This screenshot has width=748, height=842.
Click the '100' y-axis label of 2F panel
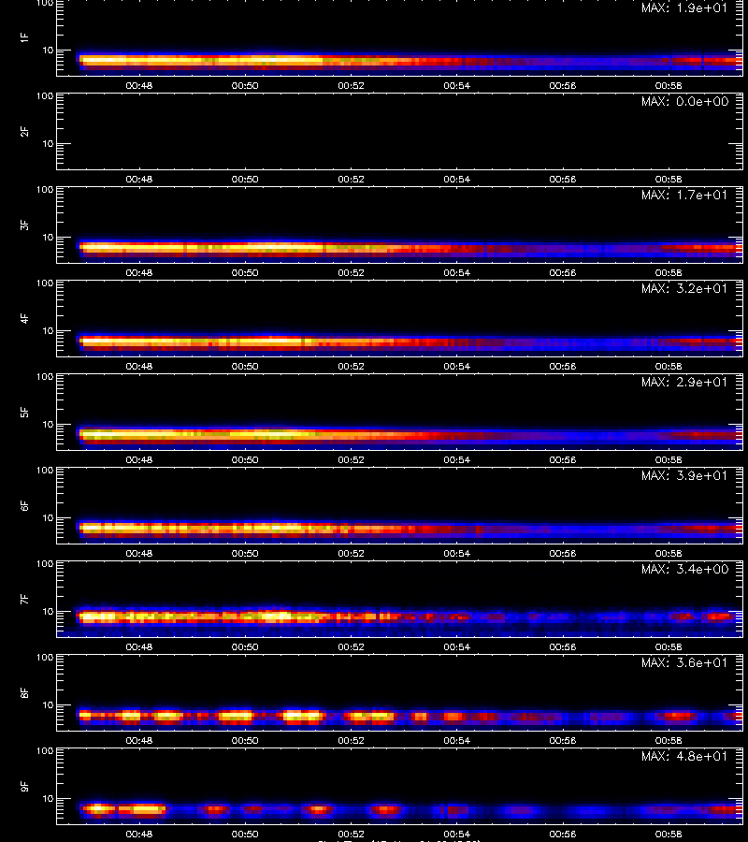45,96
